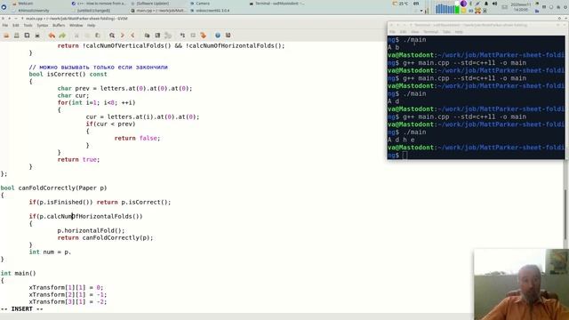The width and height of the screenshot is (569, 320).
Task: Open the GVim Buffers menu
Action: [x=59, y=26]
